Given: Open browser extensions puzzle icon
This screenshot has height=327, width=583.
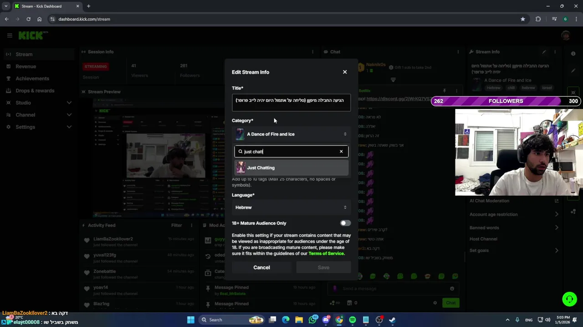Looking at the screenshot, I should [x=538, y=19].
